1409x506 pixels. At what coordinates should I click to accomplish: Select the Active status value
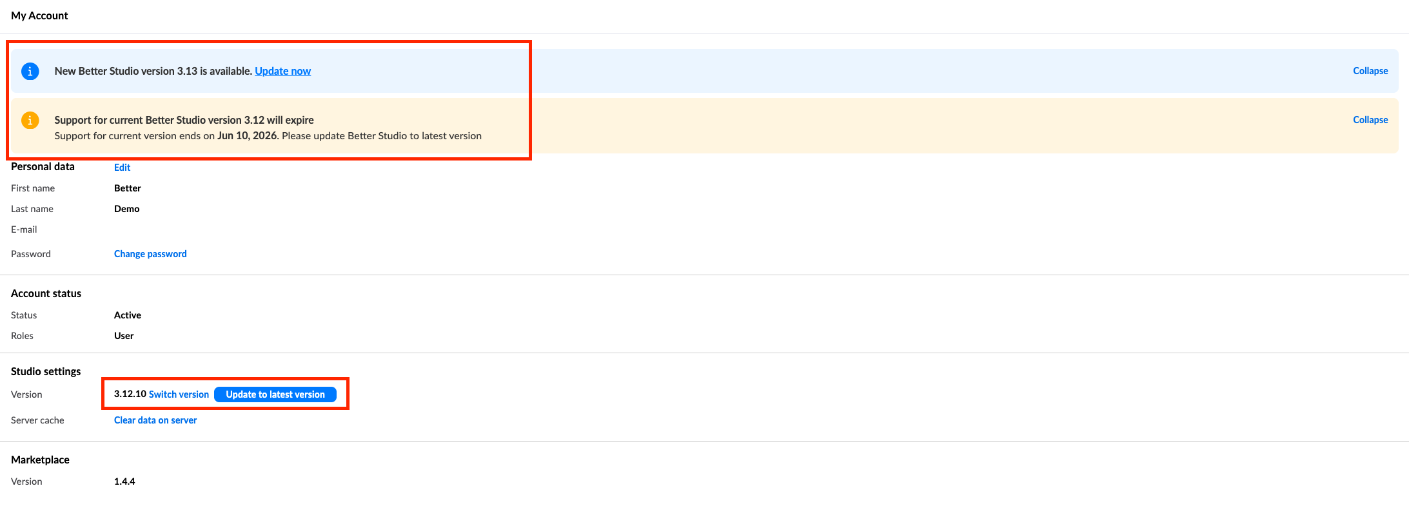coord(128,315)
